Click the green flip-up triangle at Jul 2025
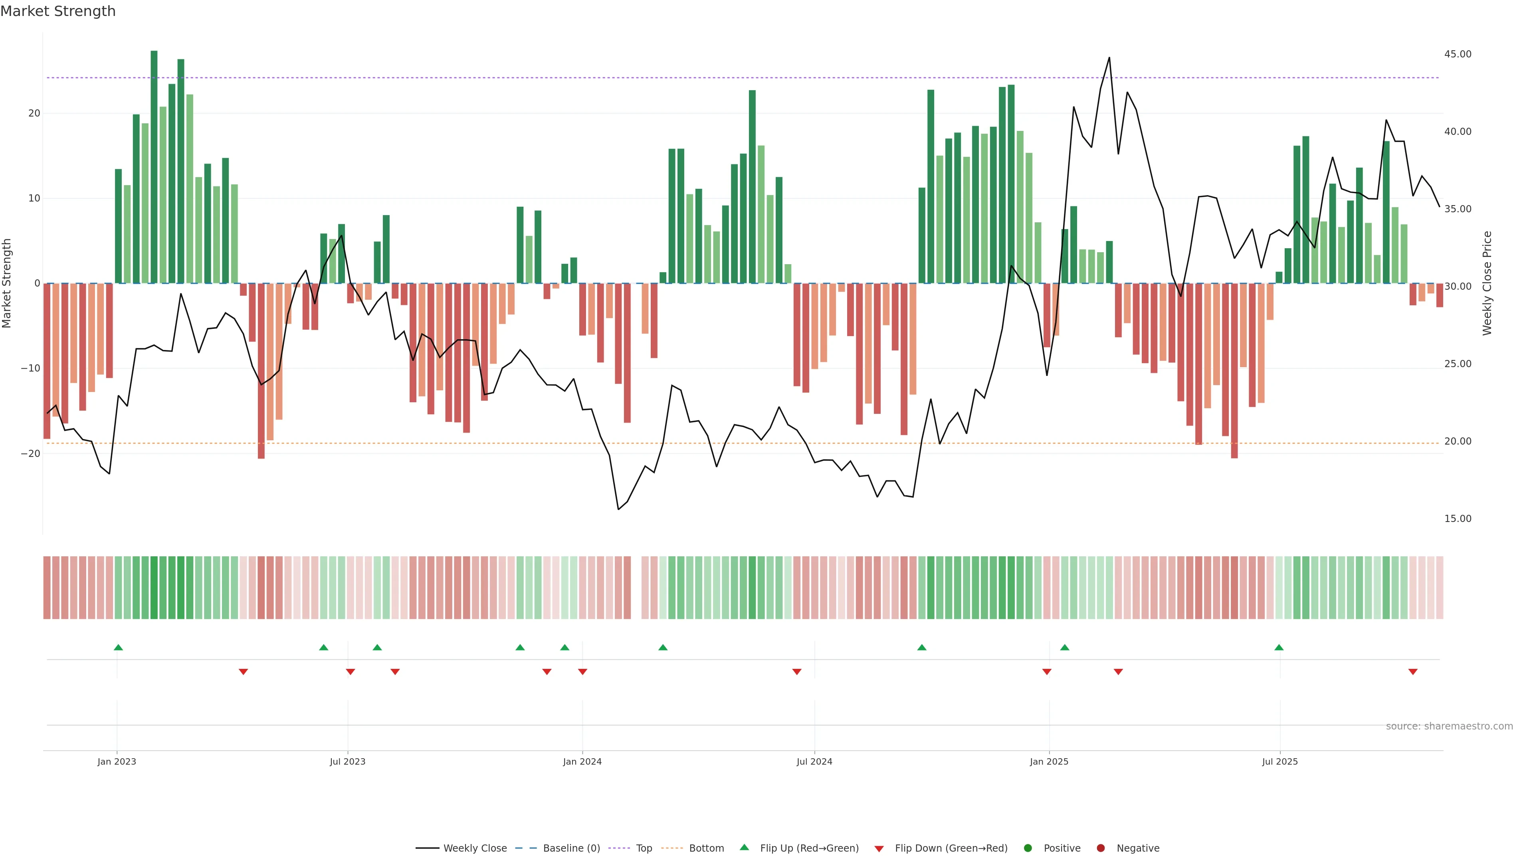 point(1279,647)
